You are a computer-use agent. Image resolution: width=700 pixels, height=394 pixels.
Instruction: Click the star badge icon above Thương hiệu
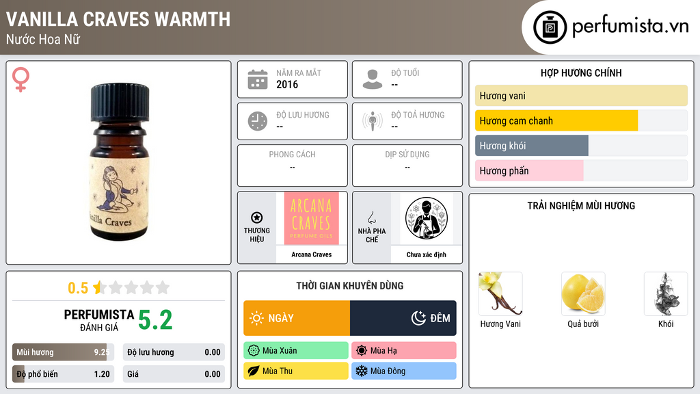(257, 218)
